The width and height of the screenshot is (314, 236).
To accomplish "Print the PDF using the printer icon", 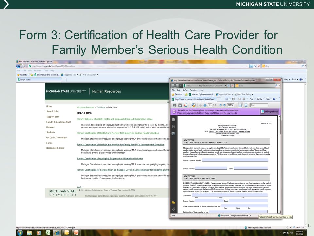I will 174,105.
